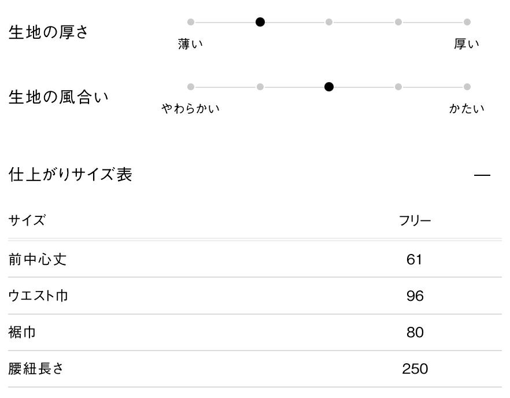
Task: Select the last 生地の風合い dot above かたい
Action: click(x=467, y=87)
